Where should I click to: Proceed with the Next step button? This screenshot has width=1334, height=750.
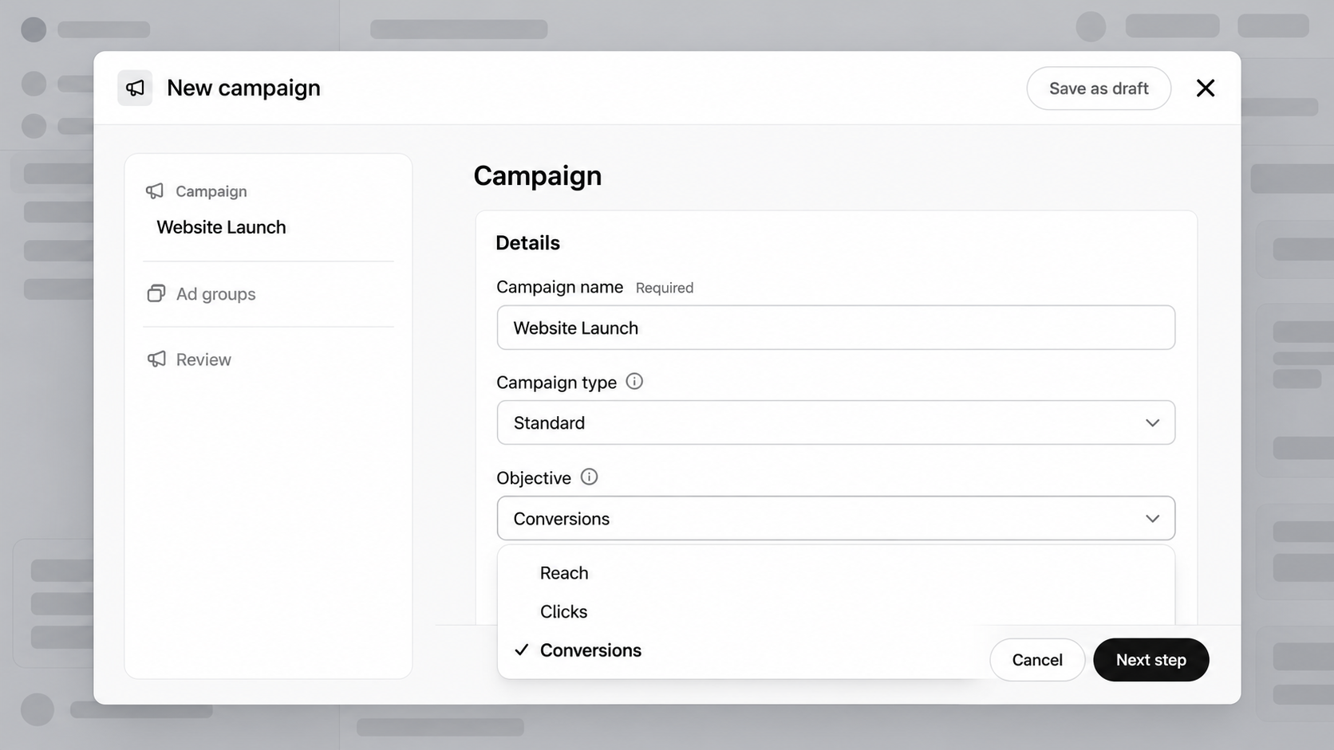pos(1150,660)
